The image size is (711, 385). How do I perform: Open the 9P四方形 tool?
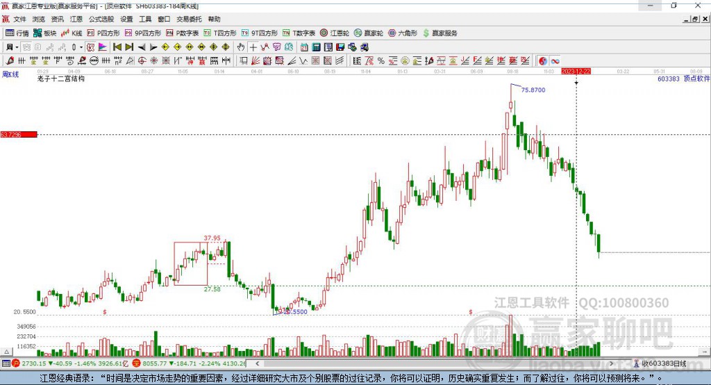point(143,33)
